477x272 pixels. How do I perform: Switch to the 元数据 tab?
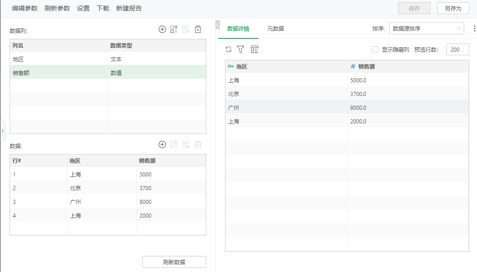tap(276, 29)
